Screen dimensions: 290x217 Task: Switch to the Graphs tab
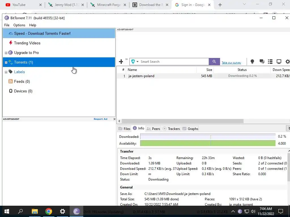[190, 129]
